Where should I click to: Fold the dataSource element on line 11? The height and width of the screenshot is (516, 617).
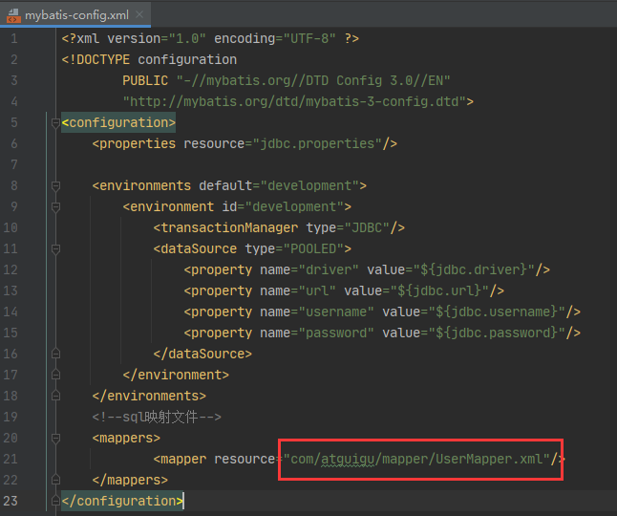click(55, 248)
